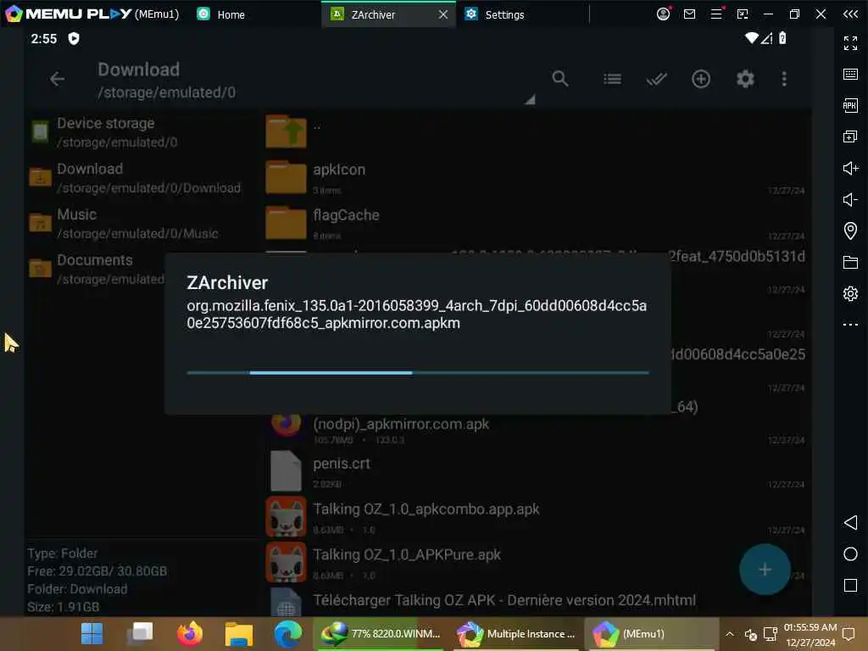Go up one folder via '..' entry
Viewport: 868px width, 651px height.
click(x=537, y=131)
